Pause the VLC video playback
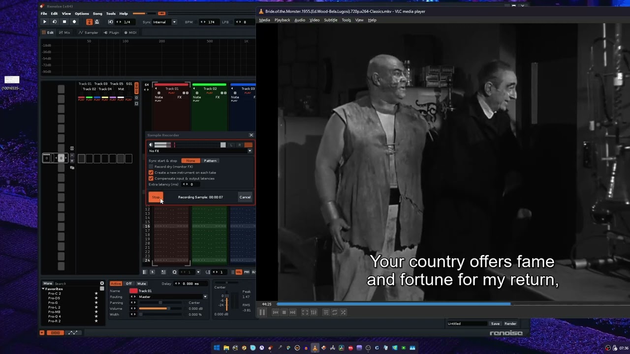630x354 pixels. pos(262,312)
